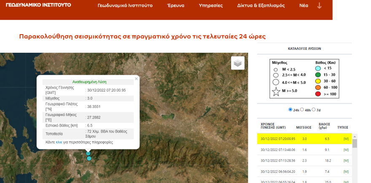Viewport: 371px width, 183px height.
Task: Click the red '>= 100' depth legend circle
Action: pos(318,94)
